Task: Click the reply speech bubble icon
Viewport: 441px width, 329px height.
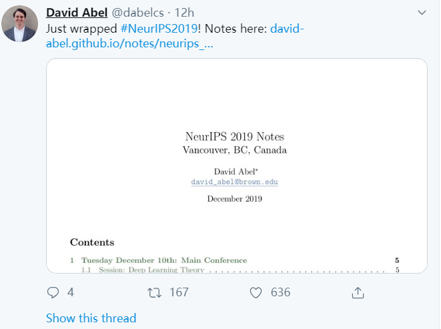Action: [x=53, y=292]
